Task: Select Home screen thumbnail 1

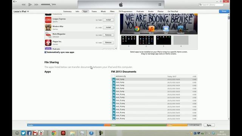Action: coord(129,40)
